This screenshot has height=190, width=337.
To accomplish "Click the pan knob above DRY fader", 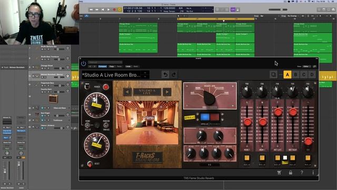I will (308, 92).
